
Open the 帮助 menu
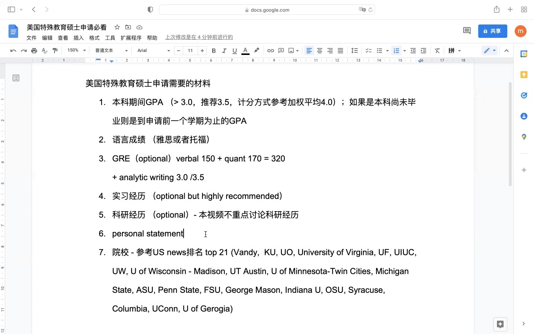[152, 38]
